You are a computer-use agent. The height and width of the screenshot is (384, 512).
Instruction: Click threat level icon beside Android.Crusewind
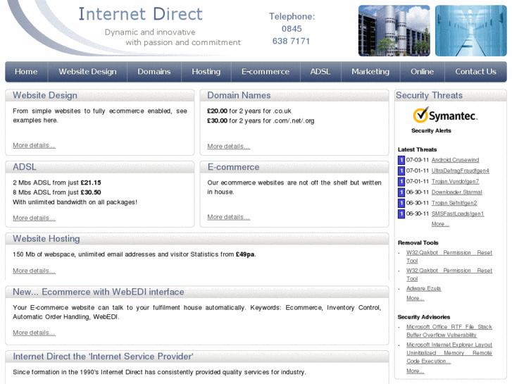[x=401, y=160]
